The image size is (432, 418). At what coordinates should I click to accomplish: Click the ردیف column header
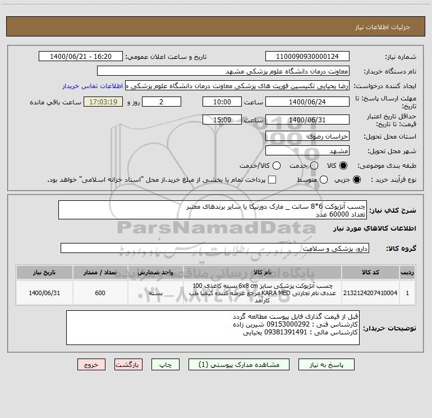tap(407, 272)
